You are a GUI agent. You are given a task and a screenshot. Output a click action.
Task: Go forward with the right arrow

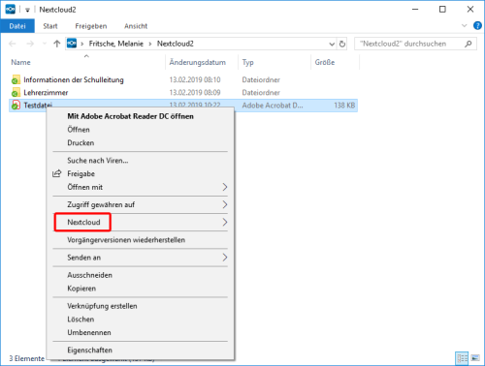30,44
